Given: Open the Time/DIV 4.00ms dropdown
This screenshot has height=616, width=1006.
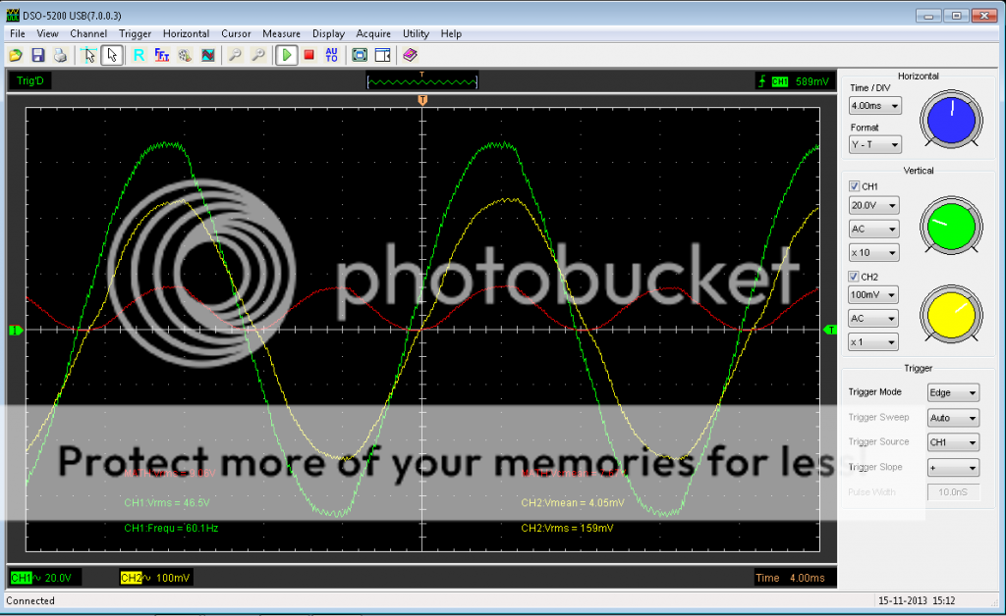Looking at the screenshot, I should tap(874, 106).
